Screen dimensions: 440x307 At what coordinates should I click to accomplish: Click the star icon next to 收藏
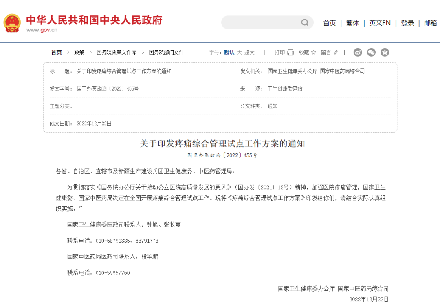[314, 52]
